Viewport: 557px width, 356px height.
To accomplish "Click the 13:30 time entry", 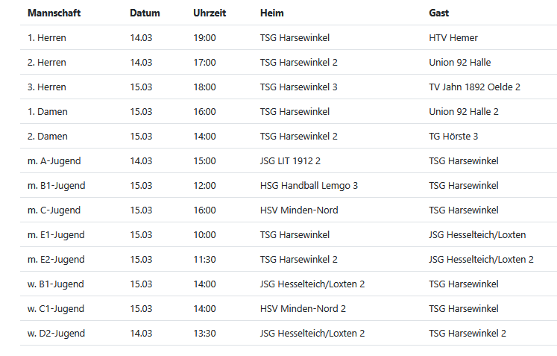I will coord(204,334).
